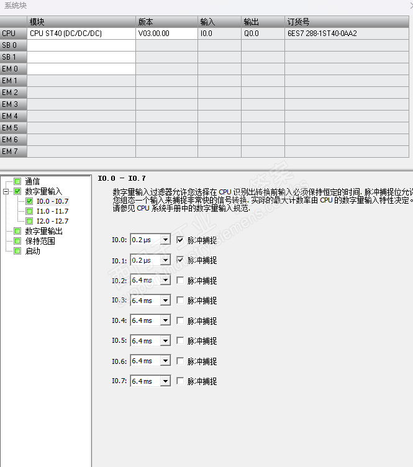Collapse the 数字量输入 tree node
Viewport: 413px width, 467px height.
pos(6,191)
